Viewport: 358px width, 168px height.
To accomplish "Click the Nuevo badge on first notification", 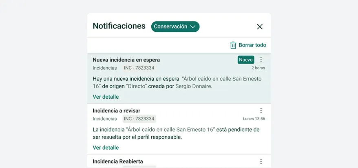I will 246,60.
